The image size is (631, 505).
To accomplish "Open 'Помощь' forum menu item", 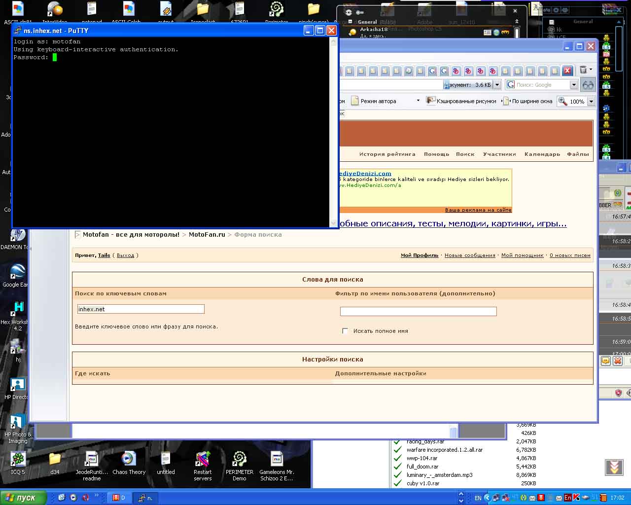I will point(436,154).
